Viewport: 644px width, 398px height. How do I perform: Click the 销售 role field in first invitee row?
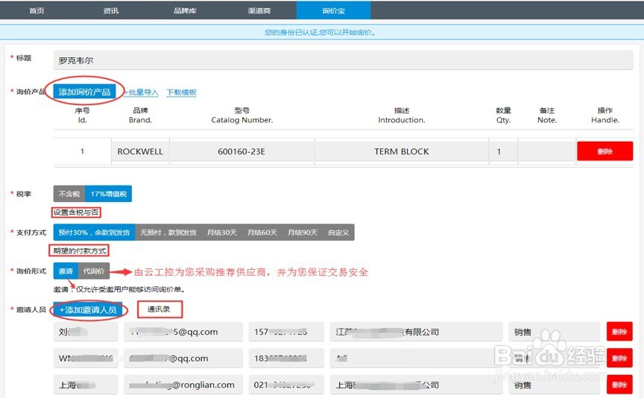555,332
